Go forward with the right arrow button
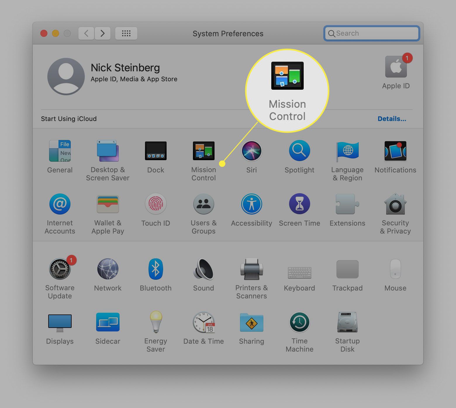456x408 pixels. (103, 33)
